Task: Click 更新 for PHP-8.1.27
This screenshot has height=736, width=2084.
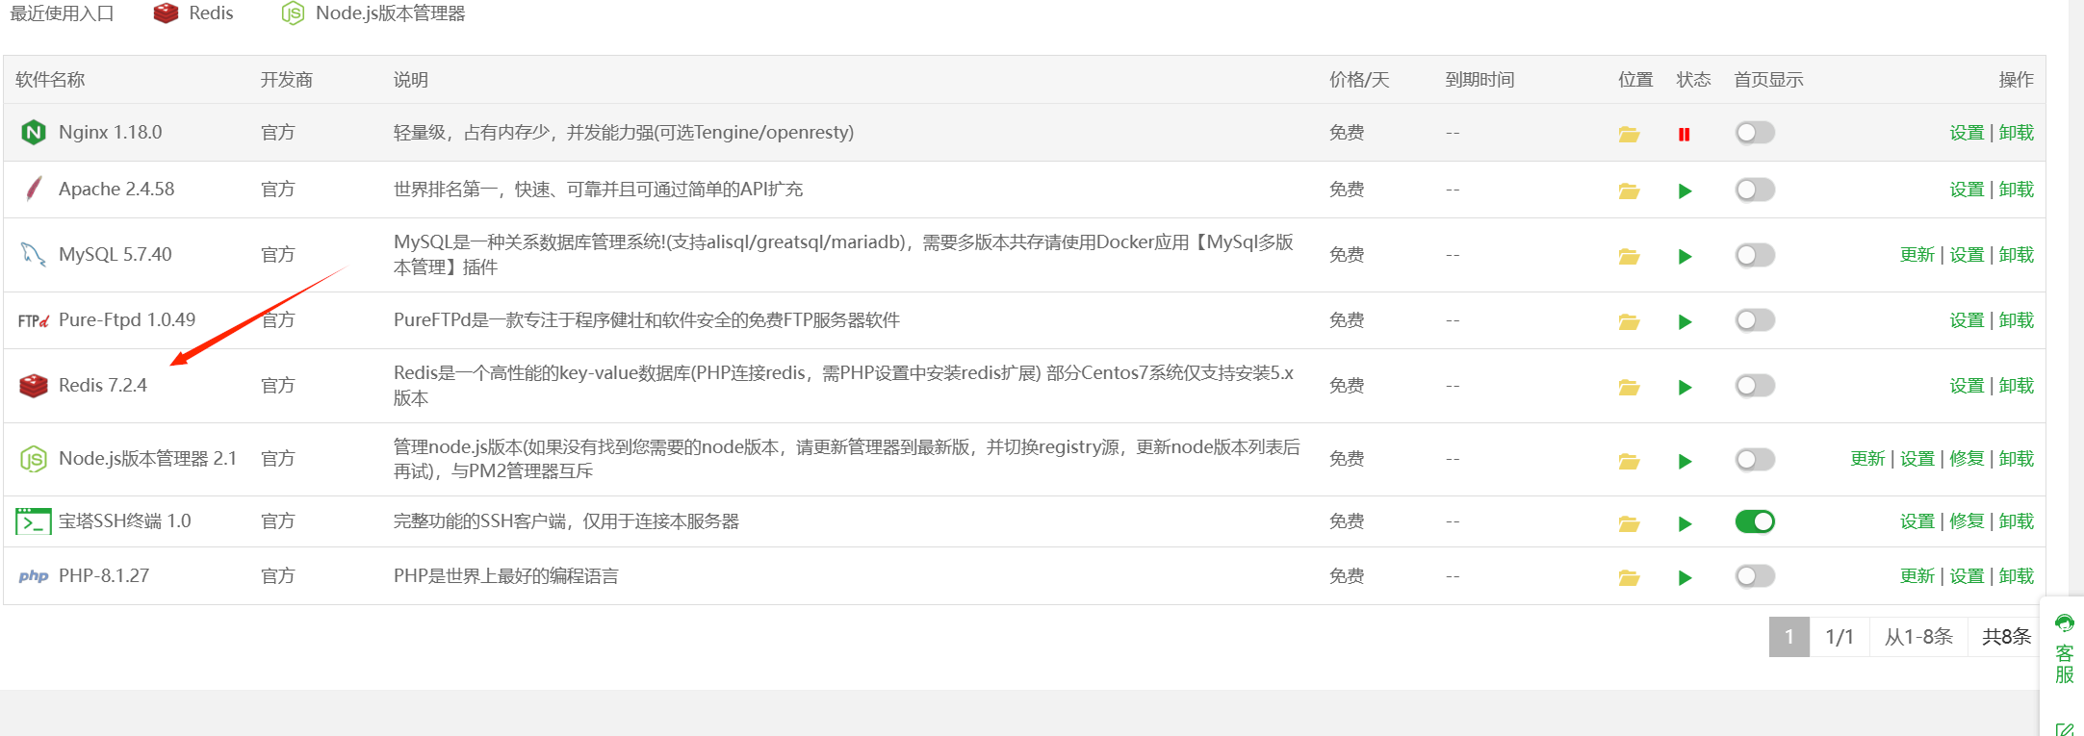Action: pos(1917,576)
